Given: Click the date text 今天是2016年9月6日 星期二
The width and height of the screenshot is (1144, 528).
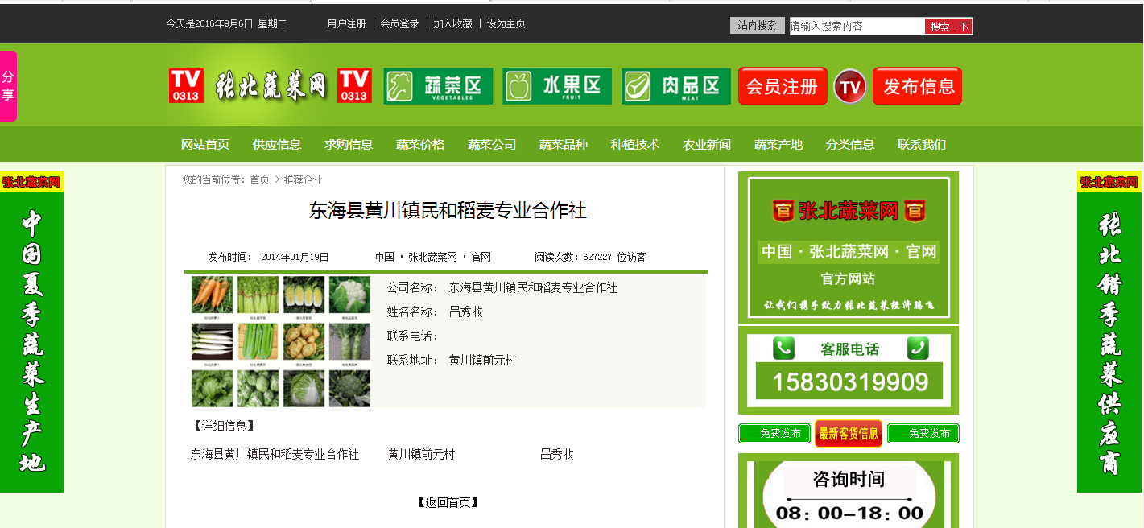Looking at the screenshot, I should [x=226, y=24].
